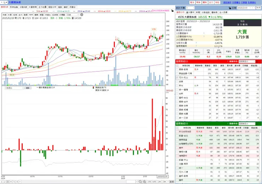Click the 2025/02/19 date marker on time axis
This screenshot has height=184, width=262.
pyautogui.click(x=163, y=177)
